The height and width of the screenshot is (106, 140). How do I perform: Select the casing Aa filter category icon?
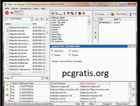click(57, 13)
